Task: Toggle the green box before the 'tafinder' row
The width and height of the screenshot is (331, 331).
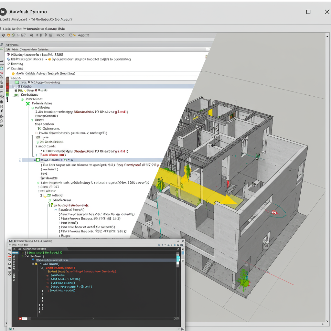Action: pyautogui.click(x=49, y=196)
